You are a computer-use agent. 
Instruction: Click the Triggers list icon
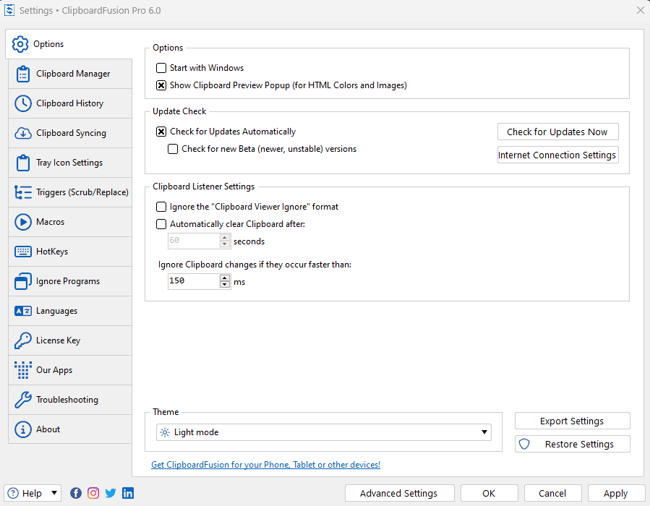[x=23, y=192]
